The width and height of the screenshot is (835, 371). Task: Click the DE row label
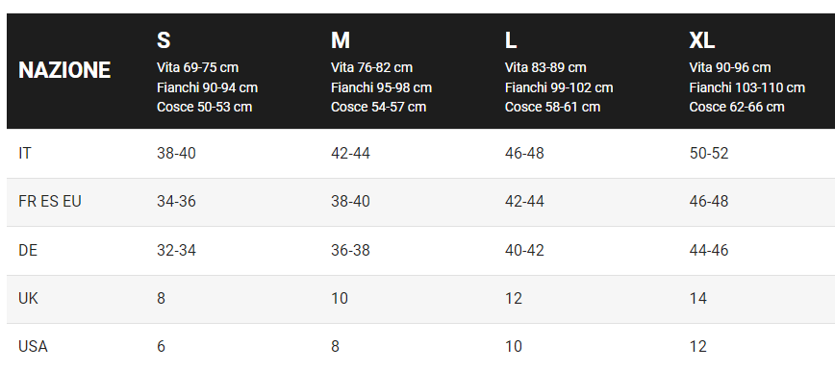click(x=28, y=250)
